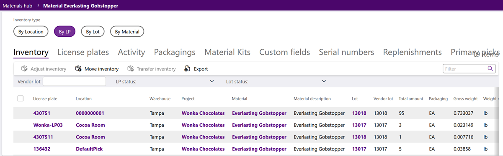Open location 0000000001 link
503x156 pixels.
click(90, 113)
